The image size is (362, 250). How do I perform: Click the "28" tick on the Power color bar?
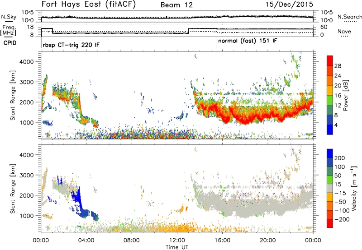pyautogui.click(x=338, y=66)
